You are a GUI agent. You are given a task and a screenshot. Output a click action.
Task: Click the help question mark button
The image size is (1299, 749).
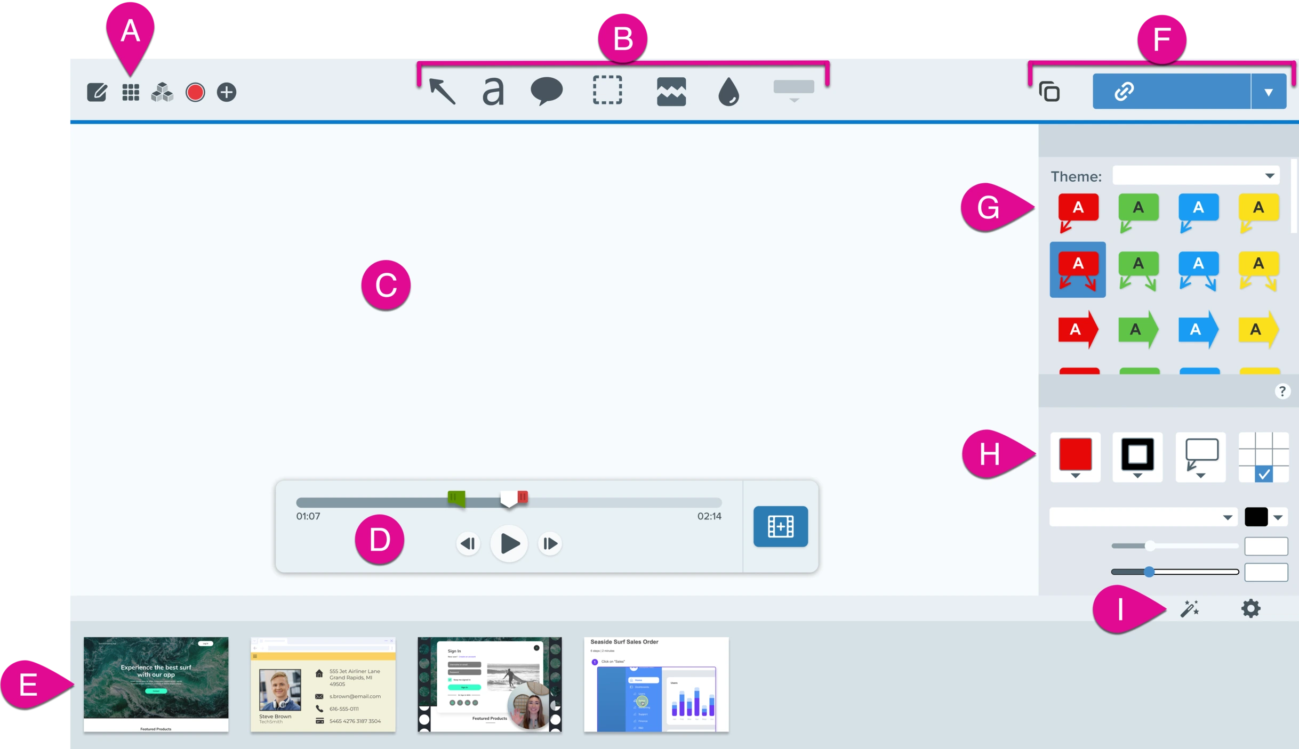pos(1282,391)
